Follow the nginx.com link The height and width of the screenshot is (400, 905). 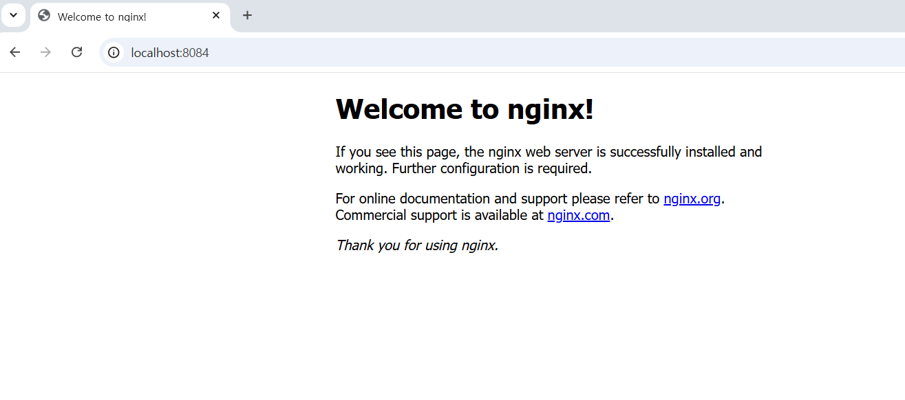578,215
